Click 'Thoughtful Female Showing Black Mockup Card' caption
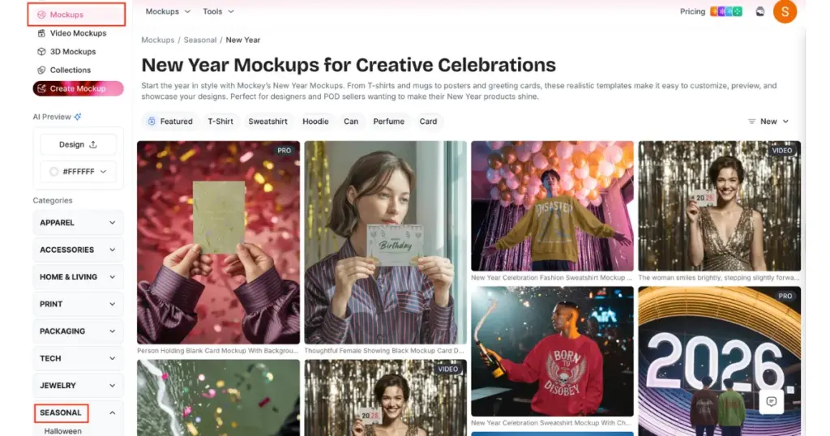Image resolution: width=830 pixels, height=436 pixels. tap(384, 350)
